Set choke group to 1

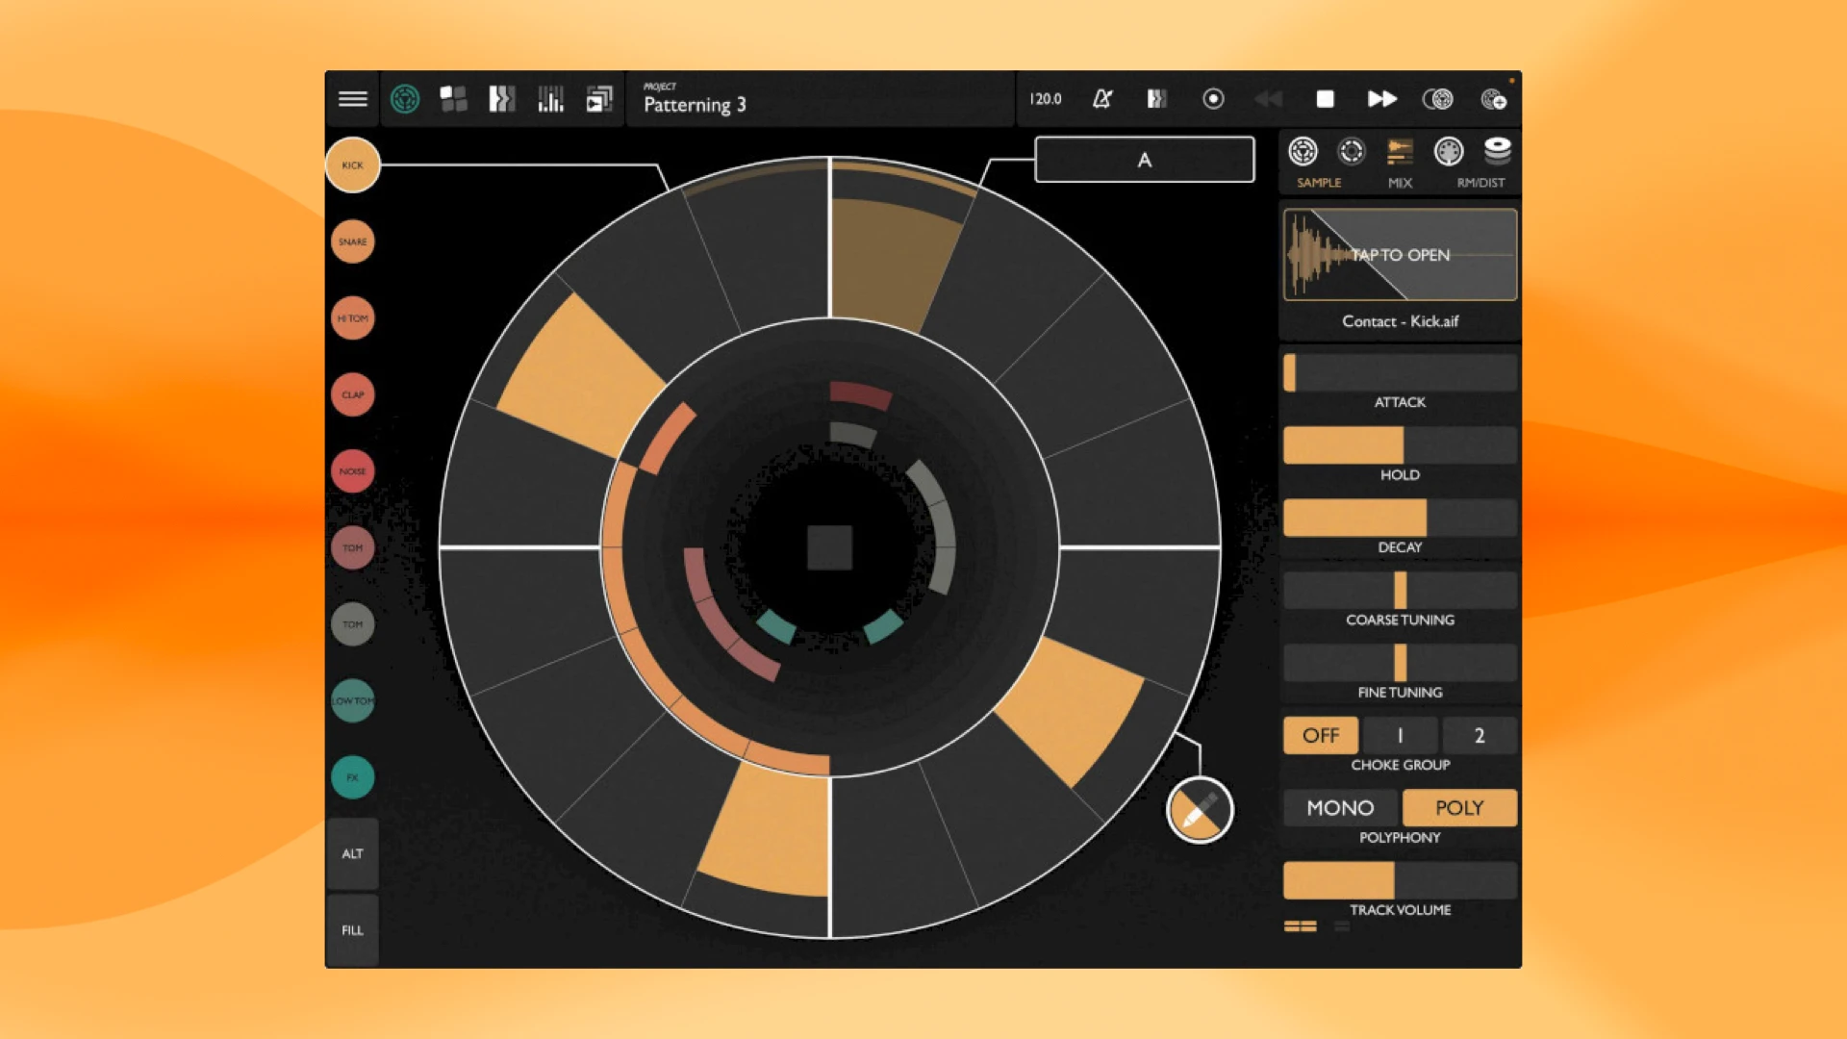coord(1400,736)
